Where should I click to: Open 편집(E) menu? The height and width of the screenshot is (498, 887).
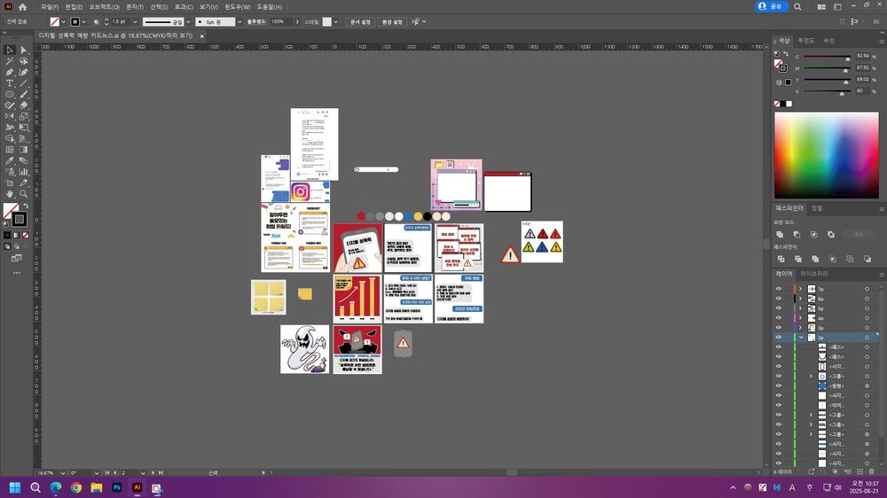pos(74,7)
